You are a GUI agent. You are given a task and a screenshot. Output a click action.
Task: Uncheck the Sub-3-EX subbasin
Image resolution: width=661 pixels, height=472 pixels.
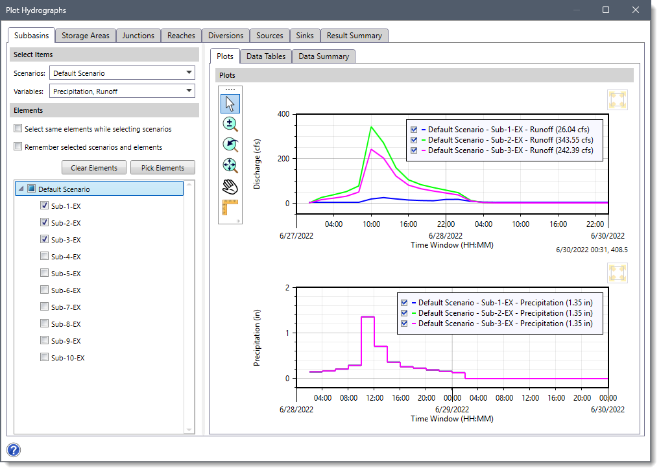(44, 239)
